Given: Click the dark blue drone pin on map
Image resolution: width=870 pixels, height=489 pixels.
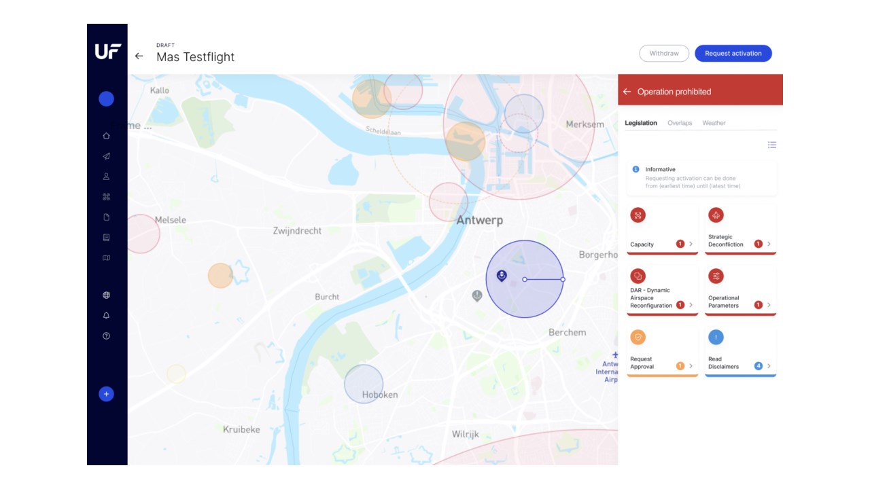Looking at the screenshot, I should pos(502,276).
